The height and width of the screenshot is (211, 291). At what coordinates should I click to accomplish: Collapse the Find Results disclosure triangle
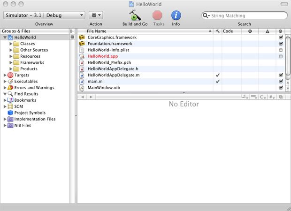coord(5,94)
